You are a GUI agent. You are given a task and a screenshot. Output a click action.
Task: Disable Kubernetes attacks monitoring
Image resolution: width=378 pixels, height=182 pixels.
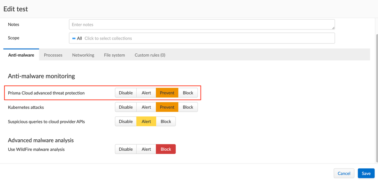pyautogui.click(x=126, y=107)
